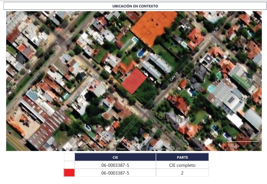Click the white legend swatch for CIE completo
The height and width of the screenshot is (184, 267).
pos(69,165)
